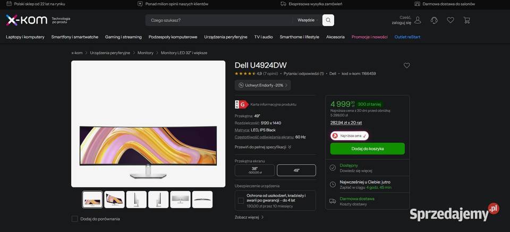
Task: Click Dowiedz się więcej availability link
Action: [x=356, y=170]
